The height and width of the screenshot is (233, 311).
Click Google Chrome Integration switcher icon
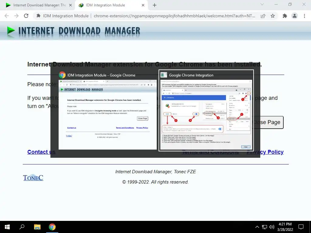tap(164, 75)
